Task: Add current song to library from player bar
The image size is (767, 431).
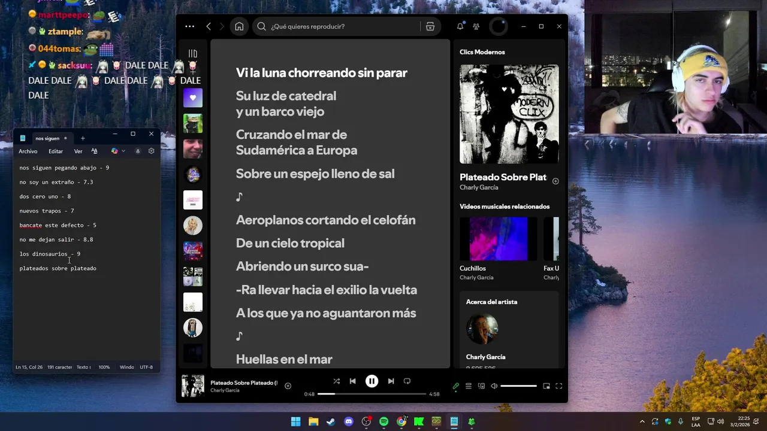Action: [288, 386]
